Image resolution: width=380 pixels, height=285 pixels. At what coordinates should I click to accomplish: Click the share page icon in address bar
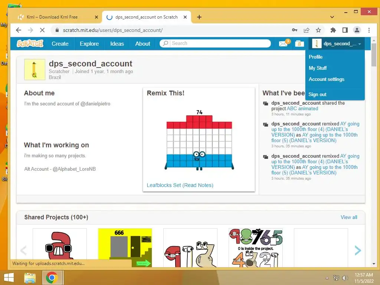pos(307,30)
